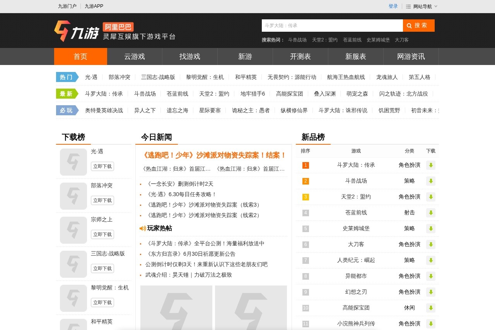Click the green download icon for 斗罗大陆：传承
495x330 pixels.
pyautogui.click(x=431, y=165)
